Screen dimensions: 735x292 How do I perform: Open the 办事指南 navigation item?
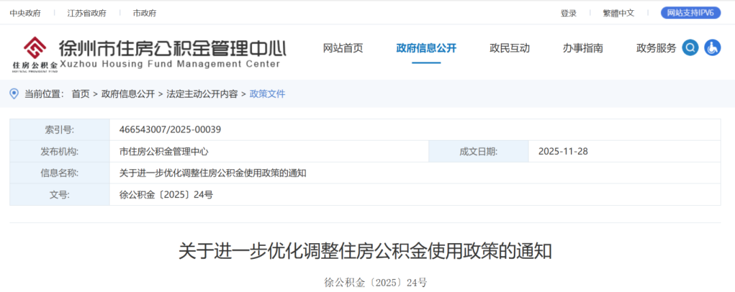click(583, 48)
